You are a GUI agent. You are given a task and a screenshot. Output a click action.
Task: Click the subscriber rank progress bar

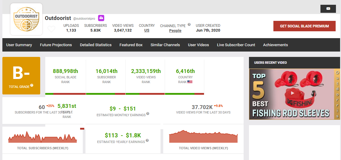click(x=106, y=94)
